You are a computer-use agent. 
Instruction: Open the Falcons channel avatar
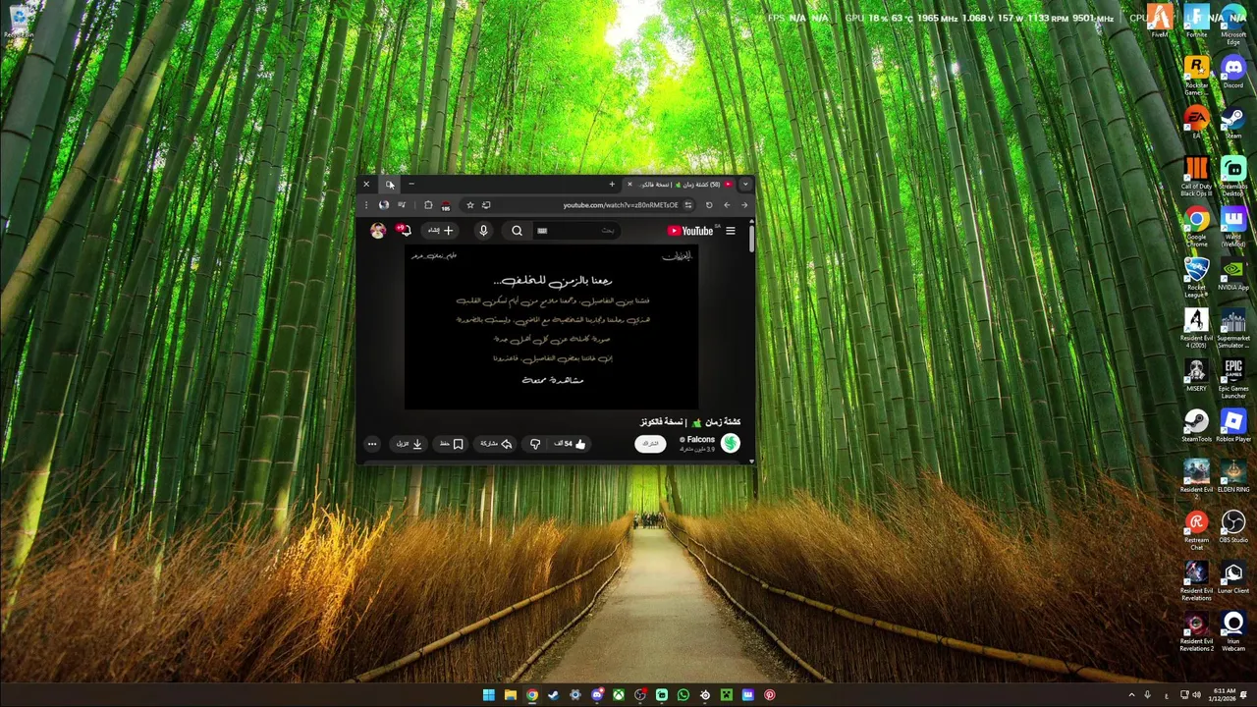730,444
